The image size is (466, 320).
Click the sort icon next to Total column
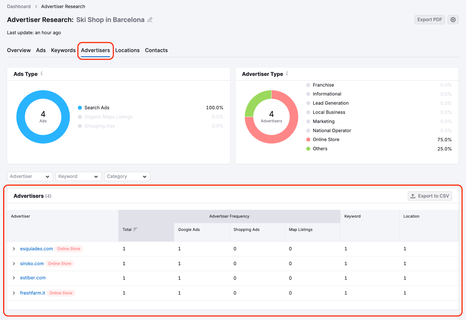click(136, 229)
